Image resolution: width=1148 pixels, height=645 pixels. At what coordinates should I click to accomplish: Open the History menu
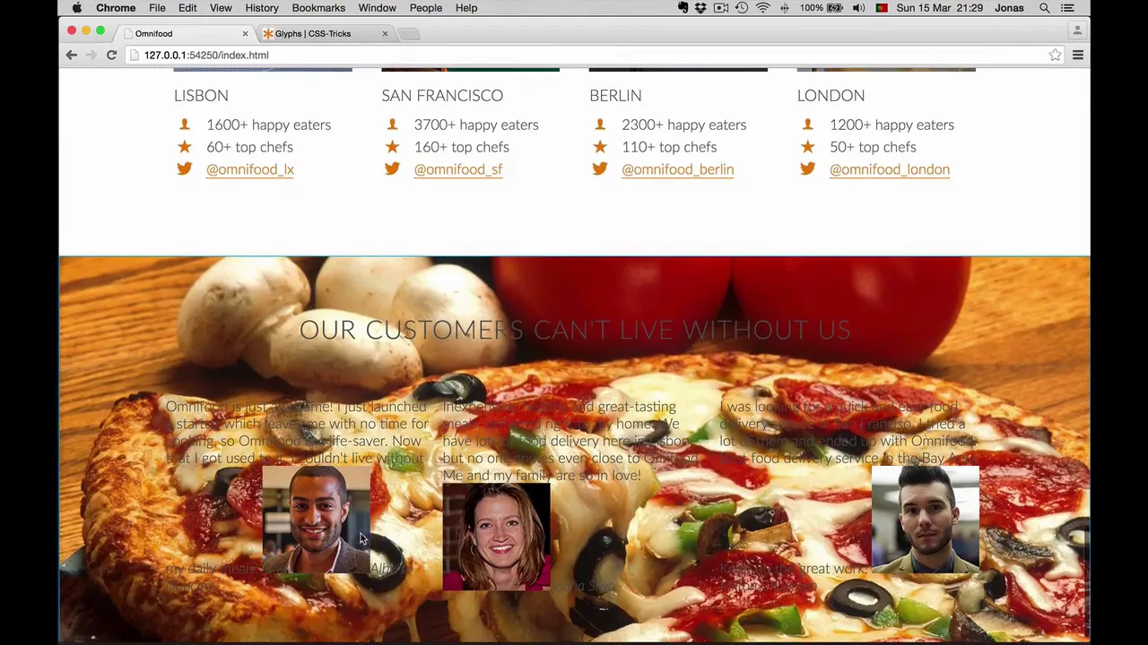(x=262, y=8)
